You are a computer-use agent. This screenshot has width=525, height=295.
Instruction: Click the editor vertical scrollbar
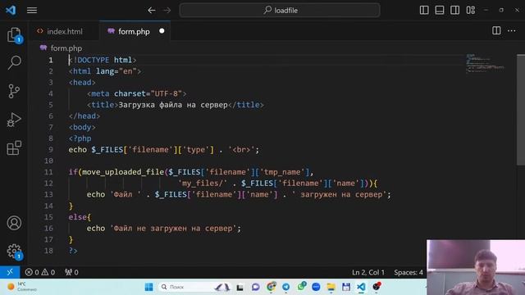[x=521, y=109]
